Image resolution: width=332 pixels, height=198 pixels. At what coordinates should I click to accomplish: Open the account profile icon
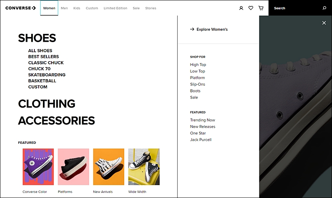[x=241, y=8]
